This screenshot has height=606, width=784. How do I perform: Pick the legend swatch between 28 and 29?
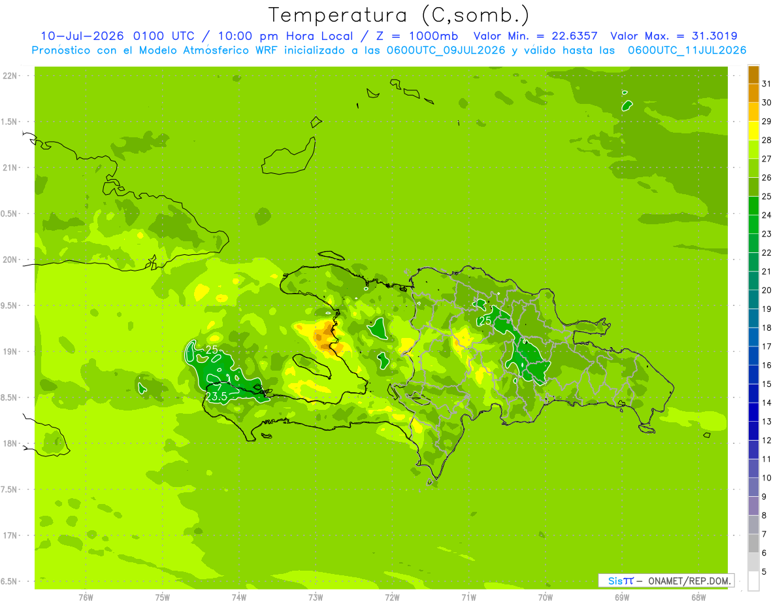[x=753, y=131]
